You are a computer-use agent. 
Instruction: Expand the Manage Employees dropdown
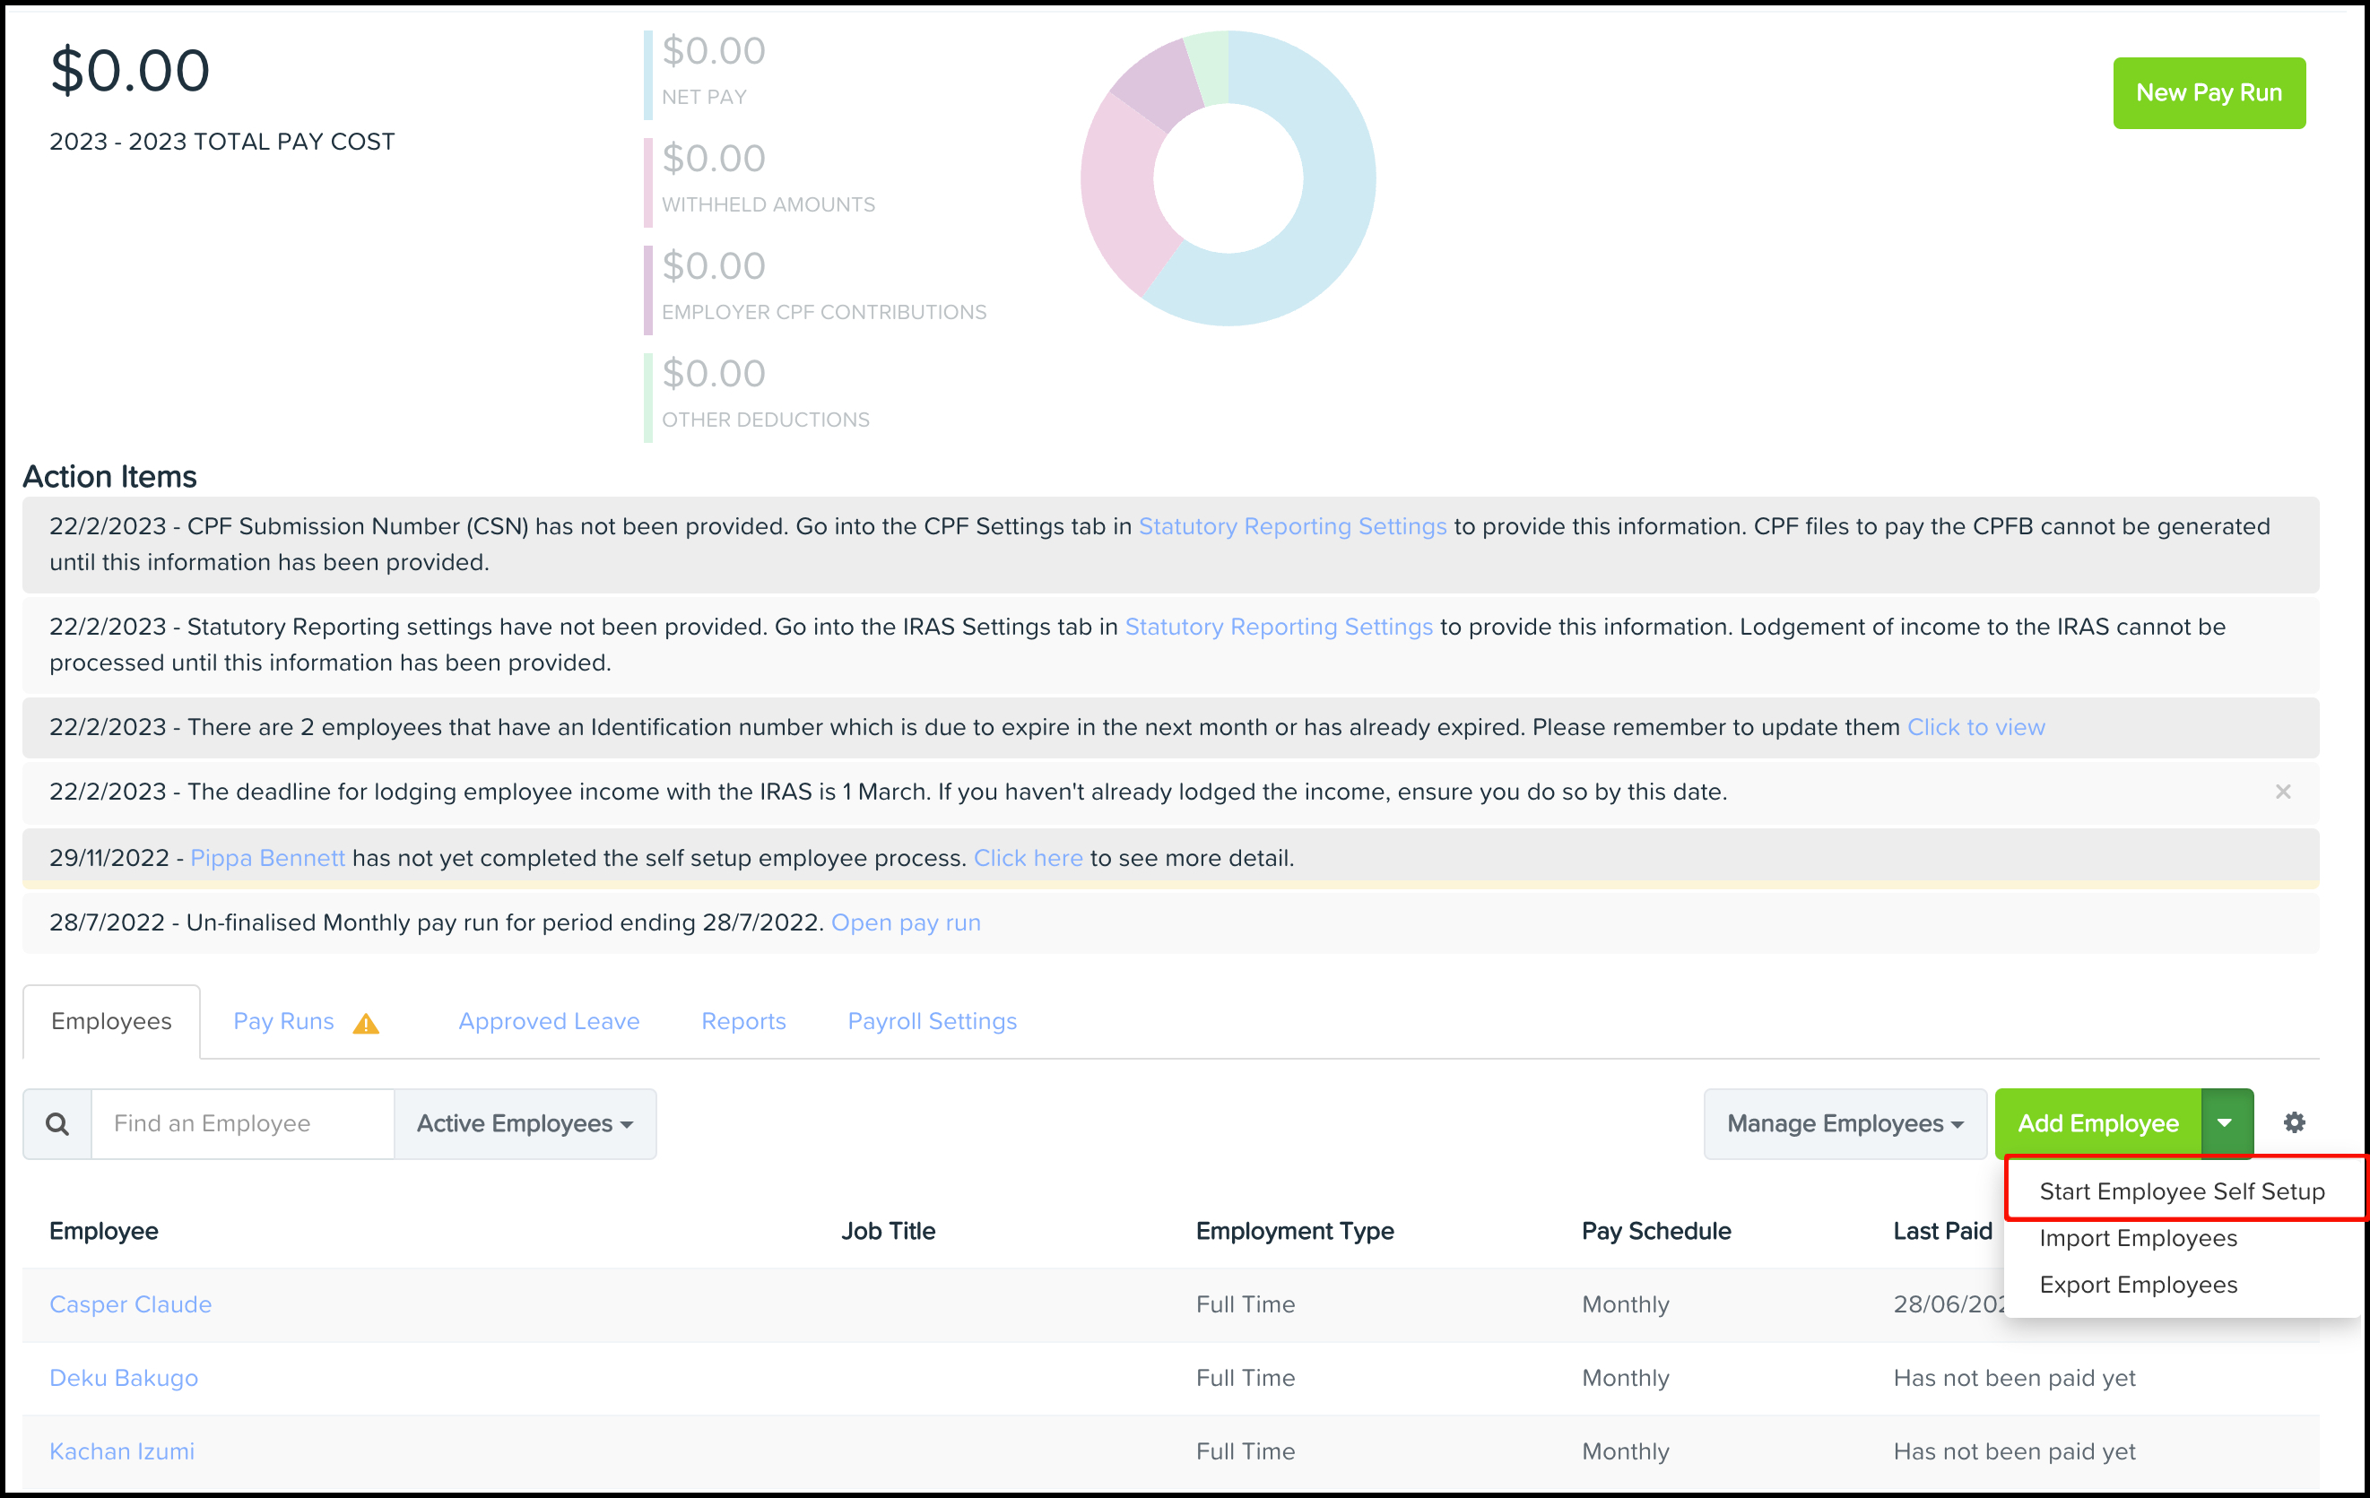(1844, 1123)
